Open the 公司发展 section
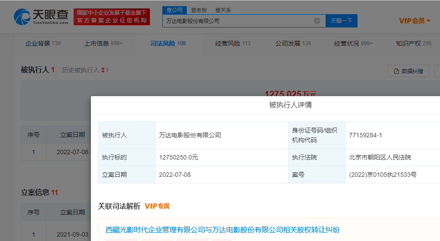This screenshot has width=440, height=241. click(x=293, y=43)
